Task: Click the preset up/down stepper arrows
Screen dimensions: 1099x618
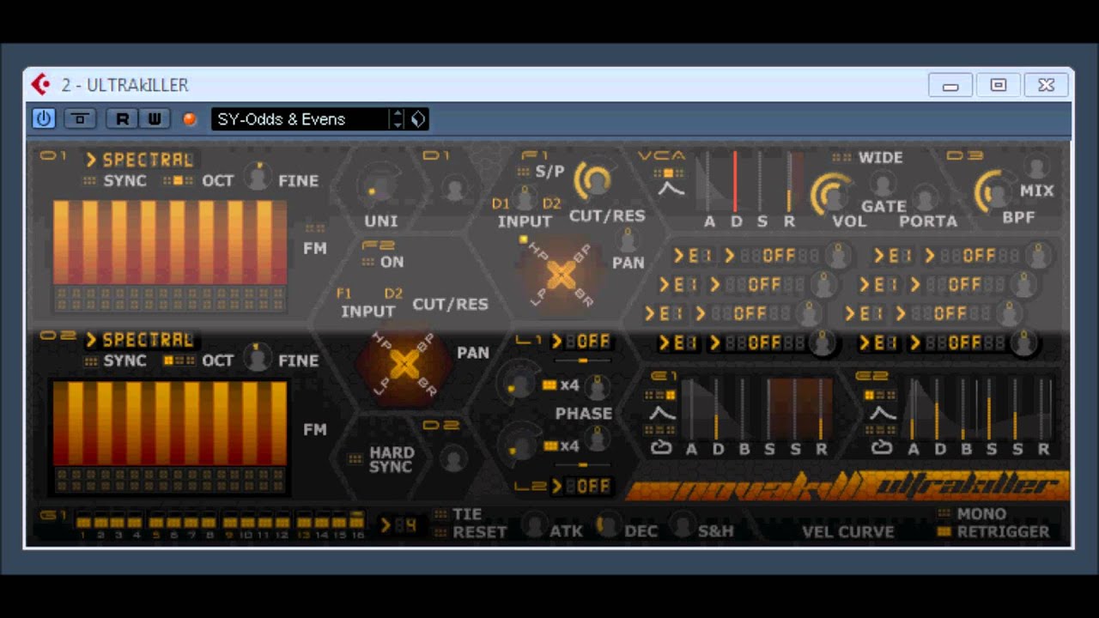Action: (x=397, y=118)
